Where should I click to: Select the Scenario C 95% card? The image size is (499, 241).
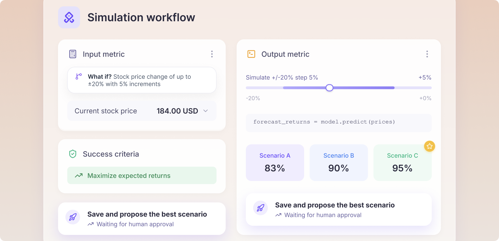(403, 163)
